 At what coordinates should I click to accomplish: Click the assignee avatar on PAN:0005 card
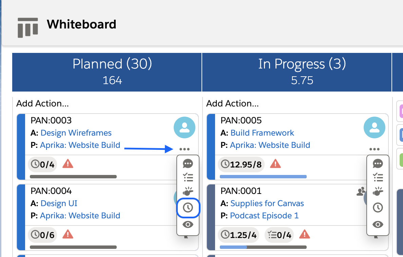click(374, 127)
